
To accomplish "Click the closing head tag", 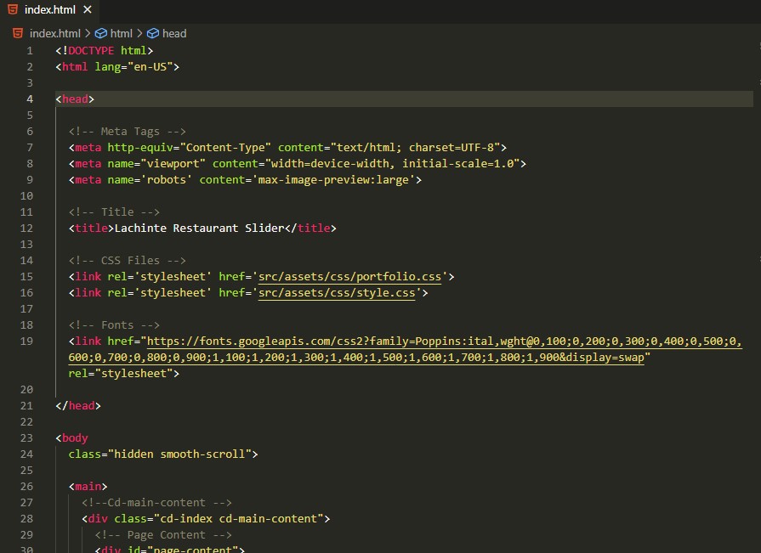I will pos(78,406).
